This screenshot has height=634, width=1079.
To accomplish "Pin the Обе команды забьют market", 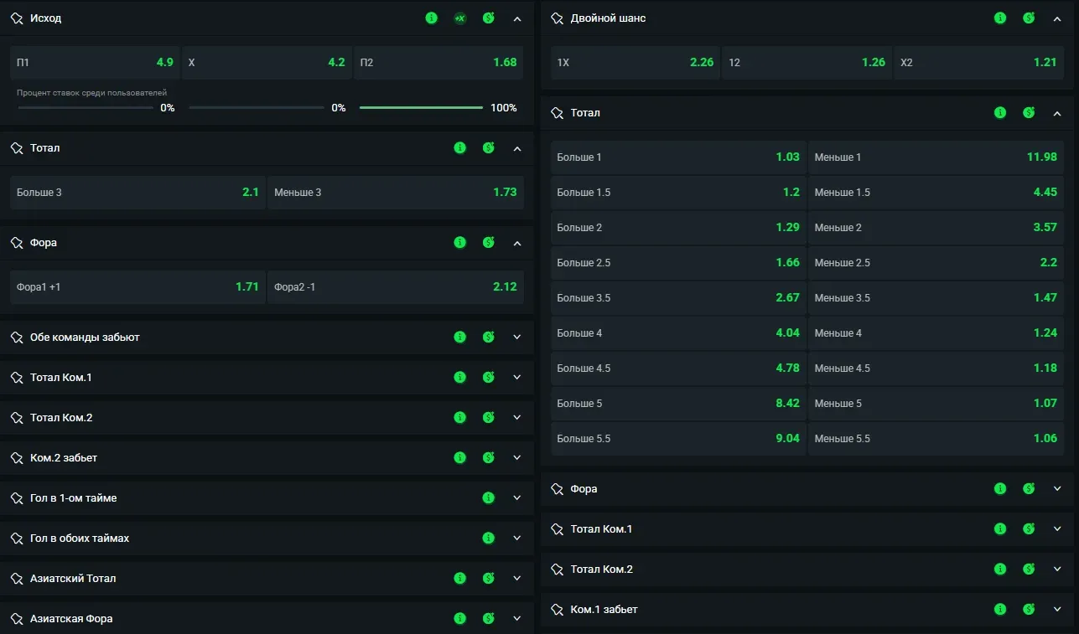I will point(17,338).
